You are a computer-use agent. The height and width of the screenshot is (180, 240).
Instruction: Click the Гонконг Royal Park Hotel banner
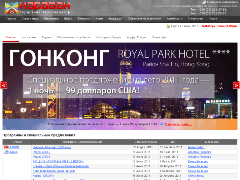(120, 81)
